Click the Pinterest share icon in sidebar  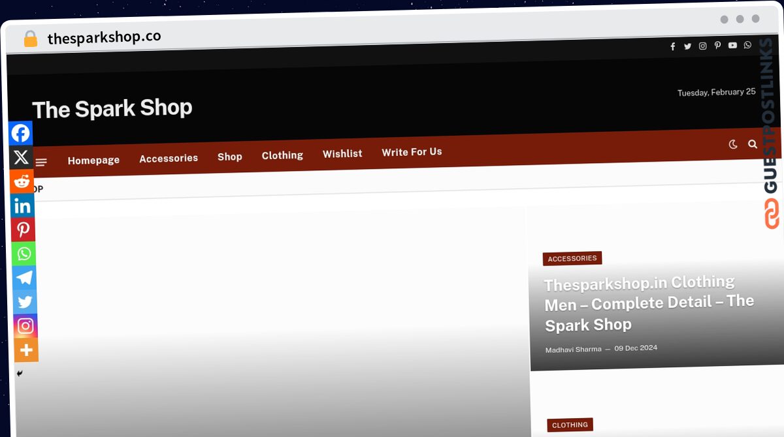pyautogui.click(x=23, y=230)
